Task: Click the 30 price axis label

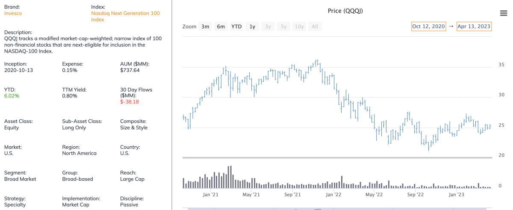Action: click(x=502, y=95)
